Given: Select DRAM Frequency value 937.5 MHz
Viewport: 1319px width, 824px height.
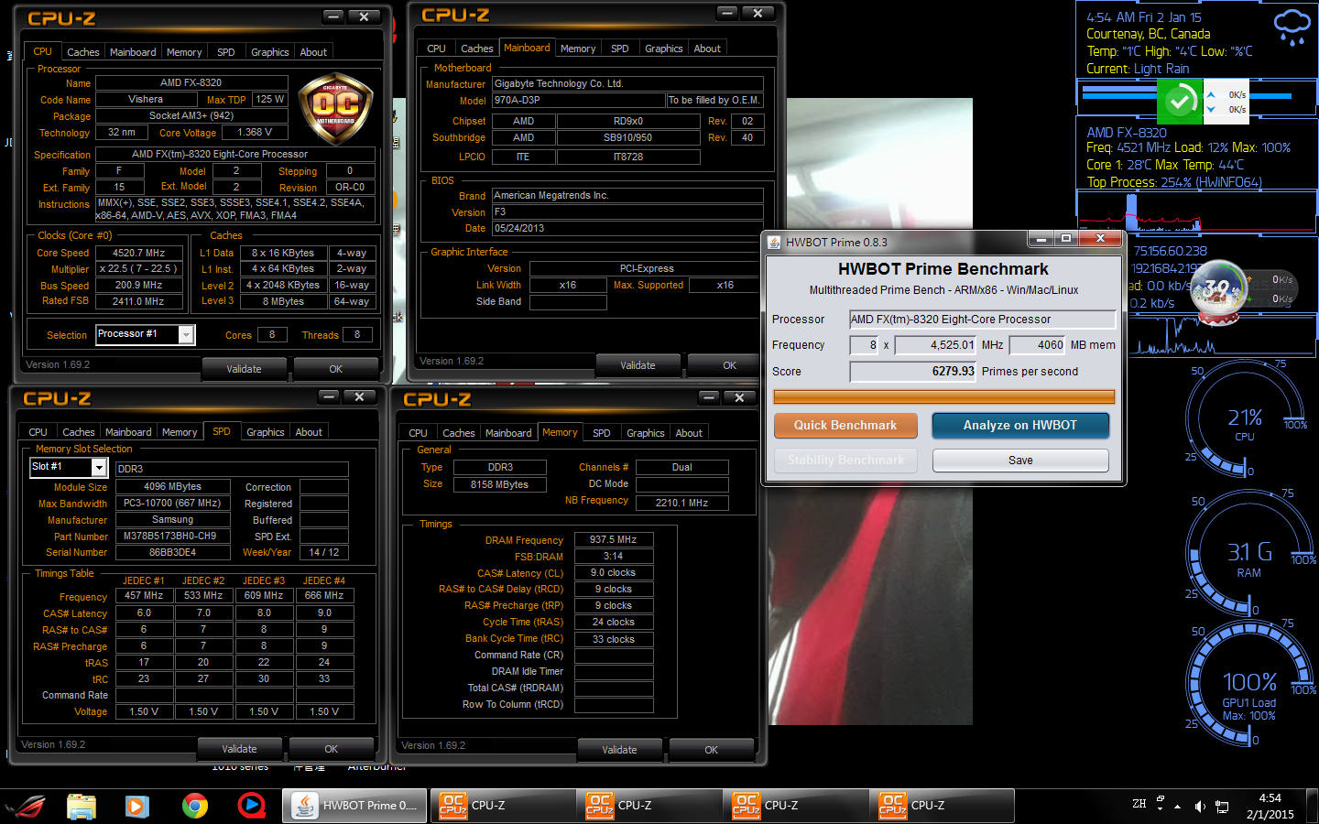Looking at the screenshot, I should (614, 540).
